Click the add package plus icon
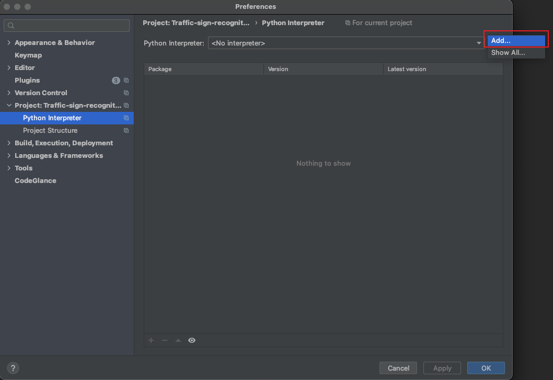 (x=151, y=340)
